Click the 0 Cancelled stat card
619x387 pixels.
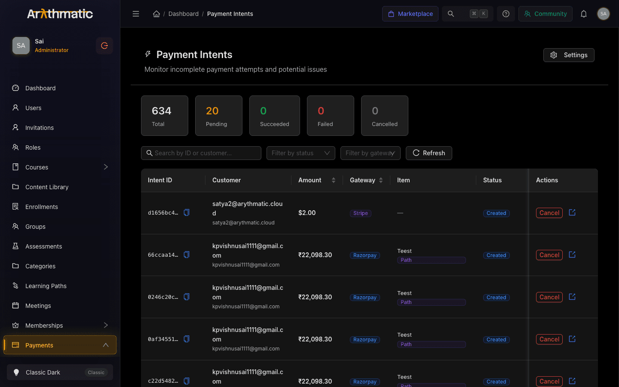point(385,116)
